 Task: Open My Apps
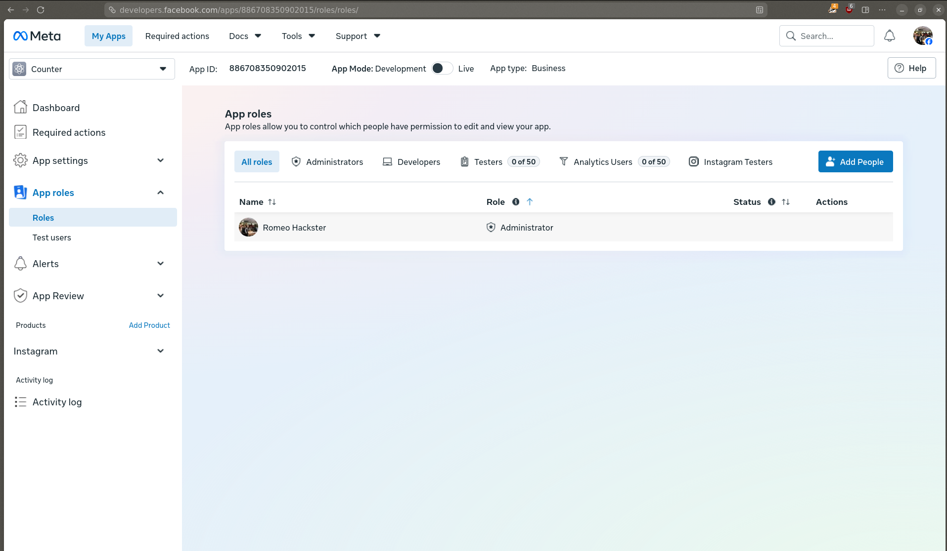(x=108, y=36)
